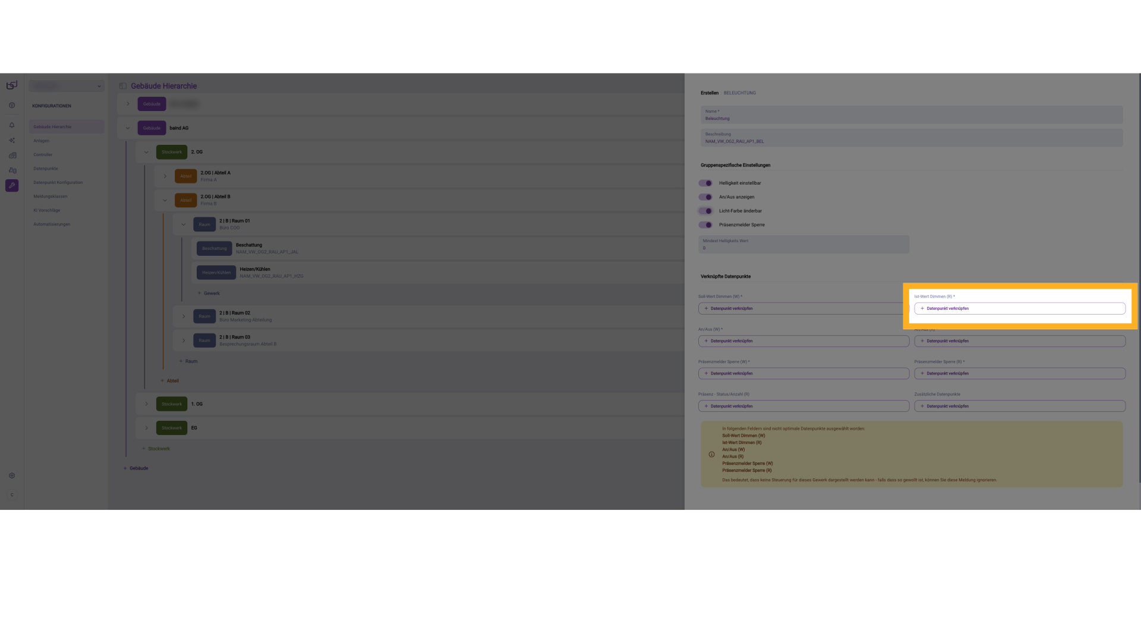Open notifications bell icon
The height and width of the screenshot is (641, 1141).
coord(12,125)
